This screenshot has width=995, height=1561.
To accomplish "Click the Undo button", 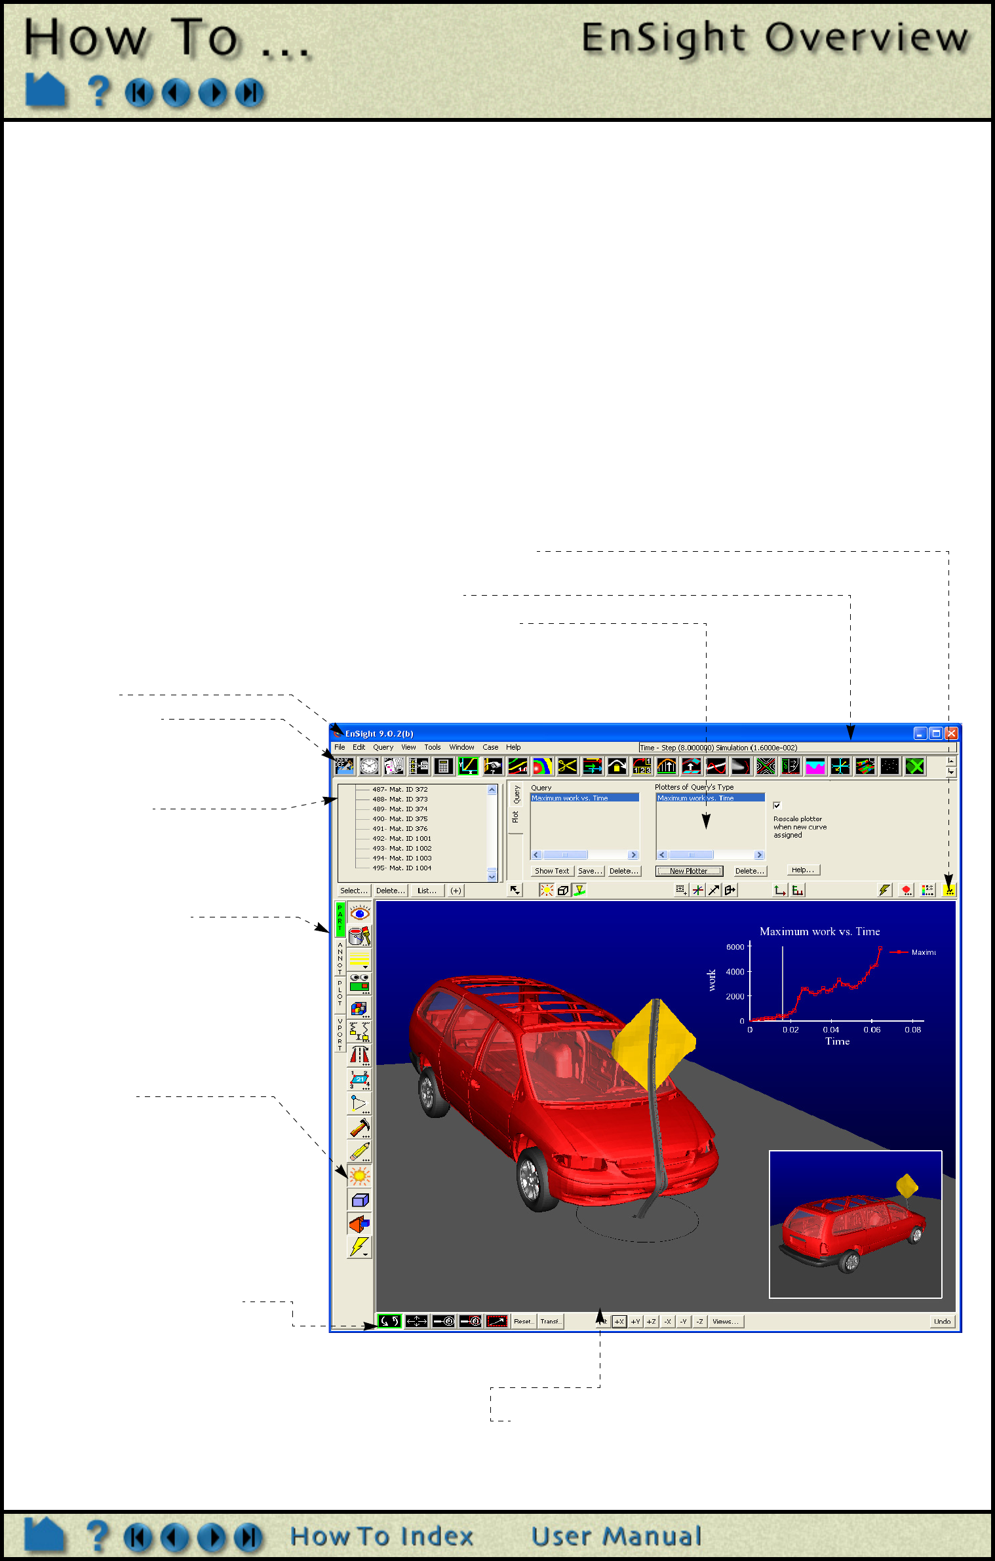I will click(942, 1321).
